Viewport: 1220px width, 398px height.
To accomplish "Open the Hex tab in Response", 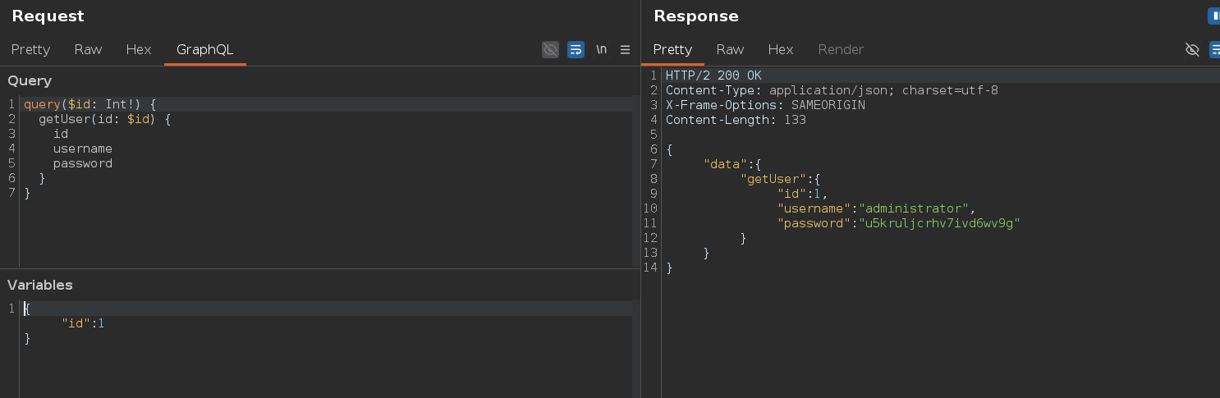I will 781,50.
